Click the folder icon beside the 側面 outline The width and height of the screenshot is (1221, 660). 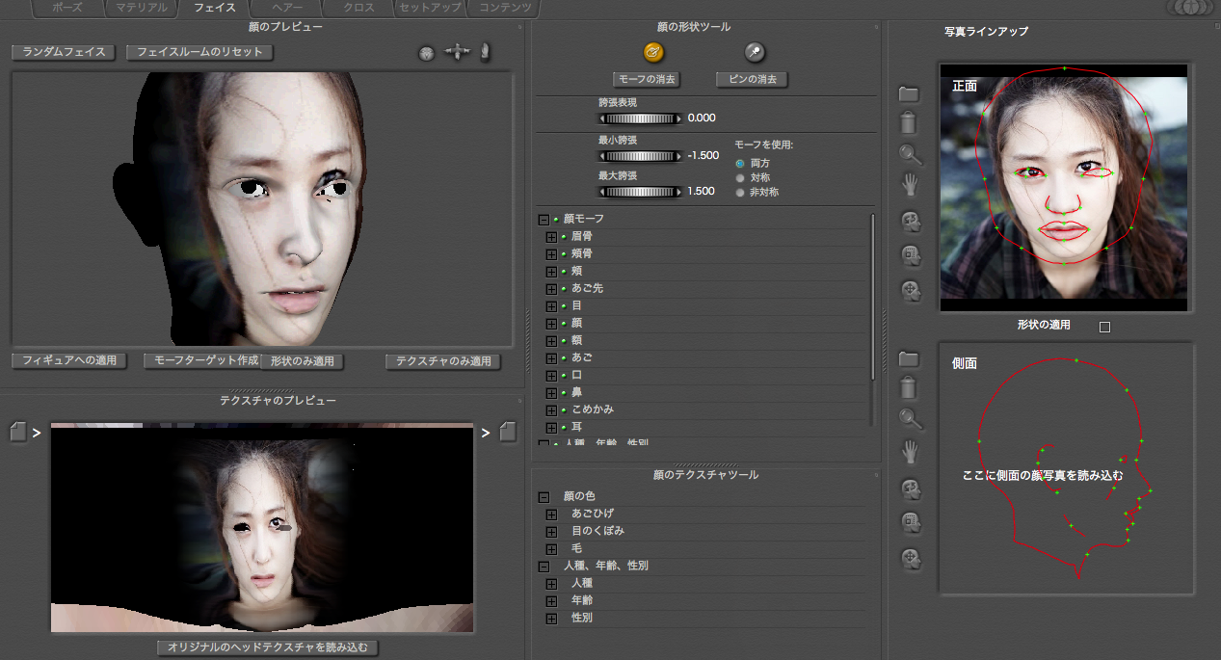pyautogui.click(x=909, y=358)
